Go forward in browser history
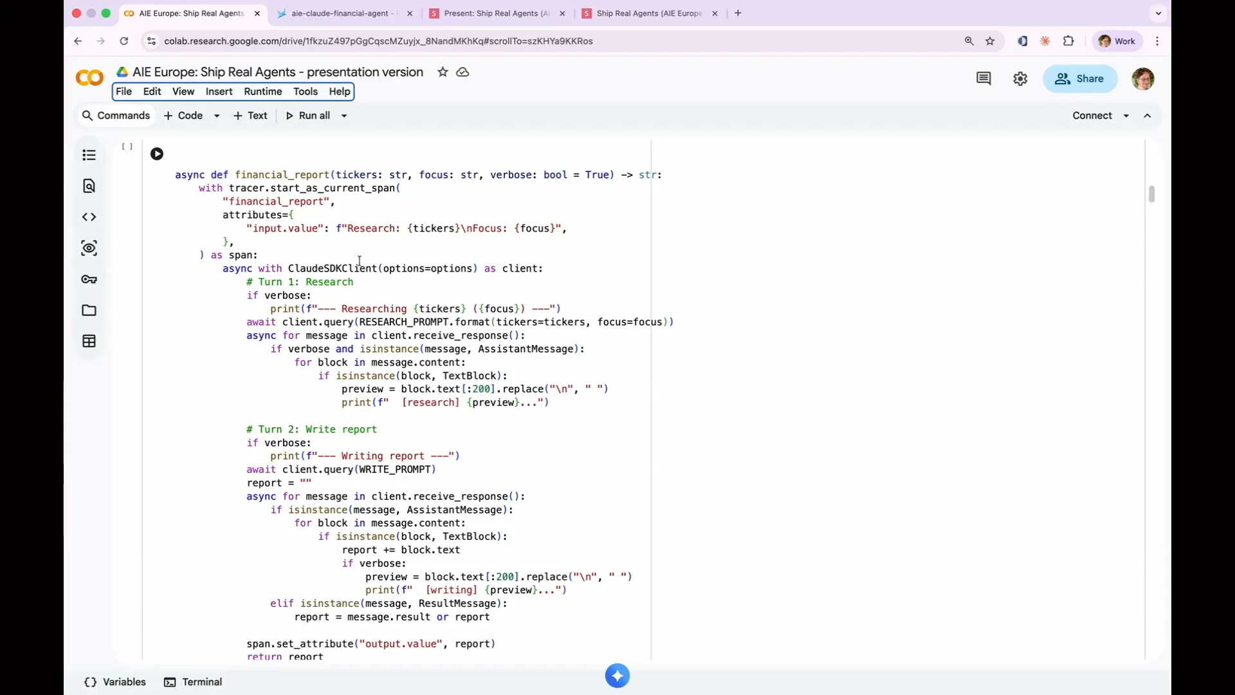 tap(101, 41)
